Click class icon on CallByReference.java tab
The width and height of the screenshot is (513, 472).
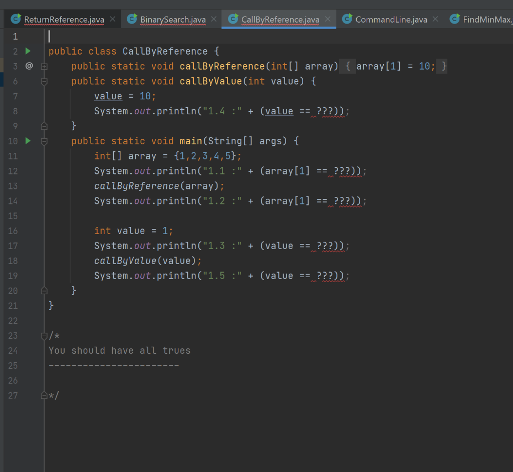point(232,19)
